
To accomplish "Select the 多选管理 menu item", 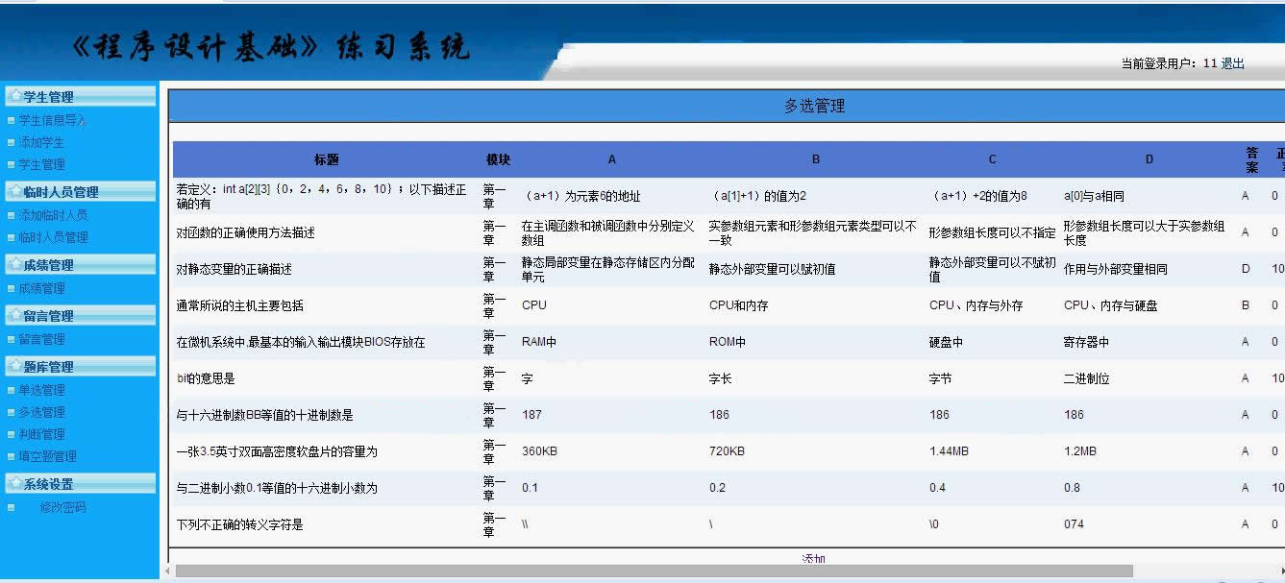I will (40, 411).
